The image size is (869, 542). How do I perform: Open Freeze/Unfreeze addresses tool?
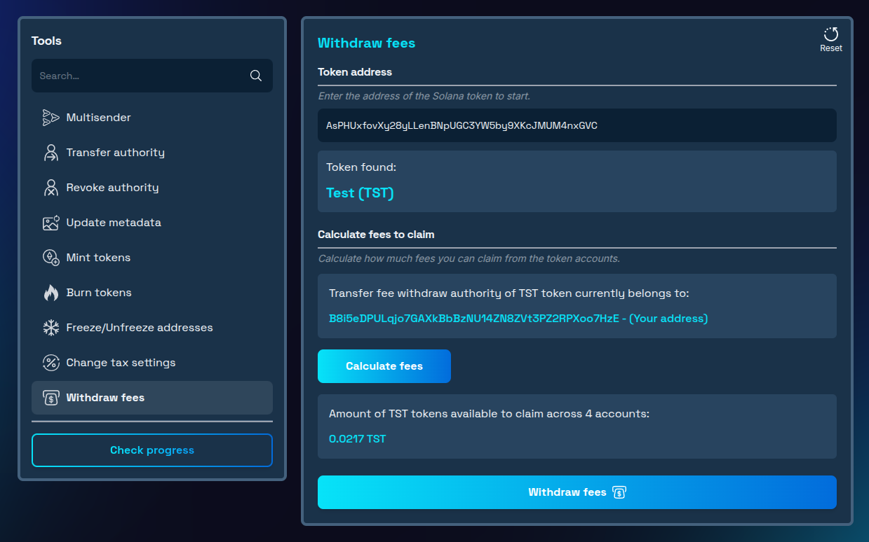point(152,328)
